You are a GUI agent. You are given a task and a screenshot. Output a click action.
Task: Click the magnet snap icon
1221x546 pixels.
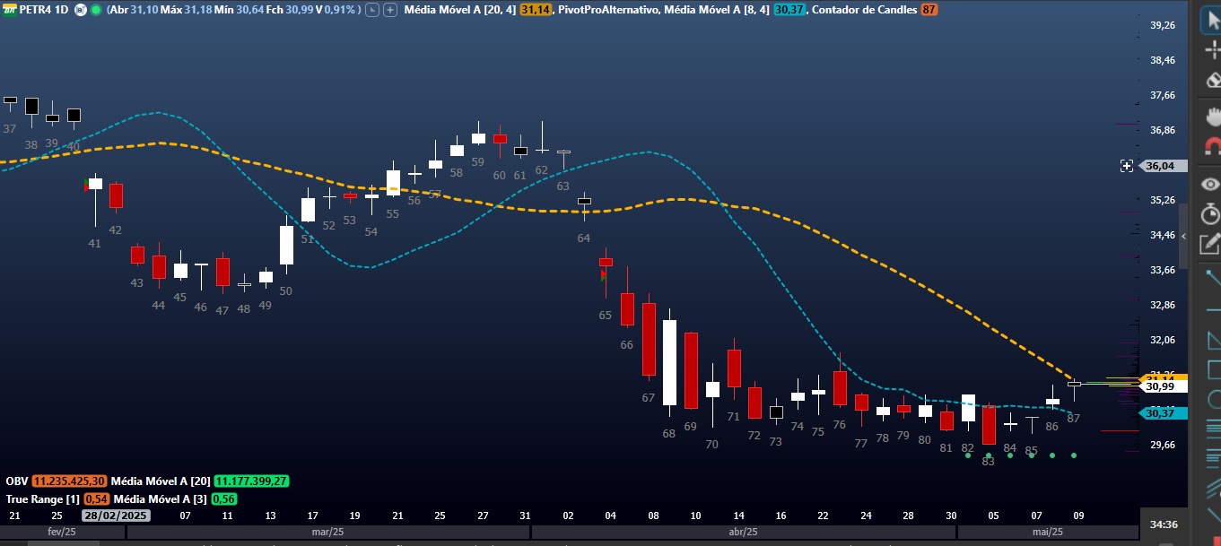coord(1212,146)
